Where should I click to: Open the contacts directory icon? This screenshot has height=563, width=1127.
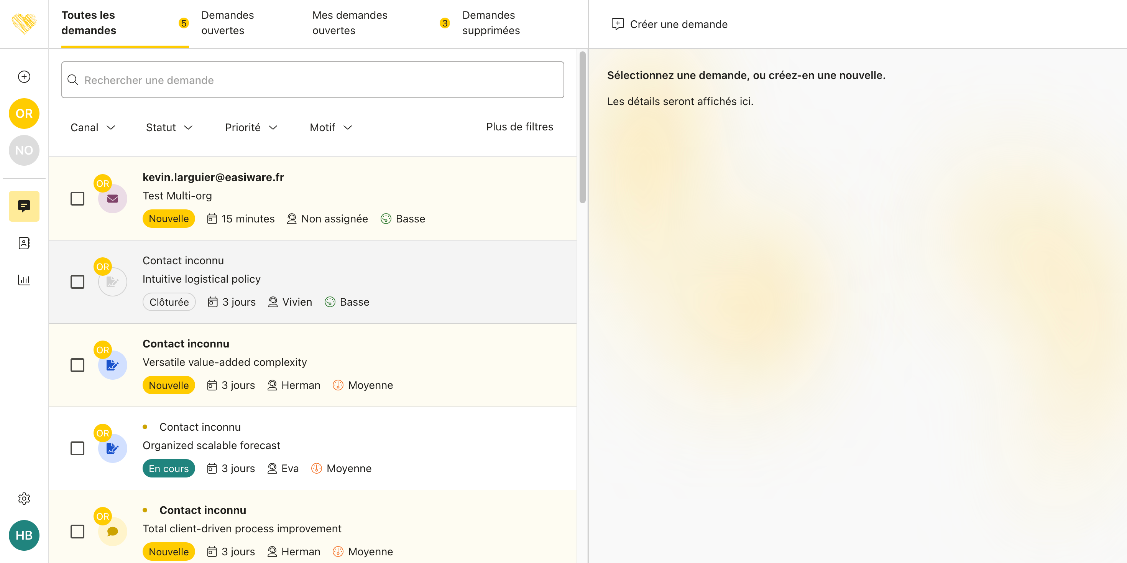[x=24, y=243]
